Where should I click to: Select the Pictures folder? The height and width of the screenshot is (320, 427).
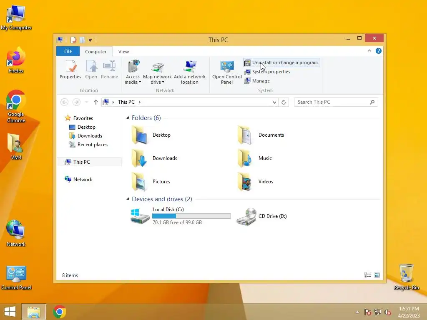tap(151, 182)
